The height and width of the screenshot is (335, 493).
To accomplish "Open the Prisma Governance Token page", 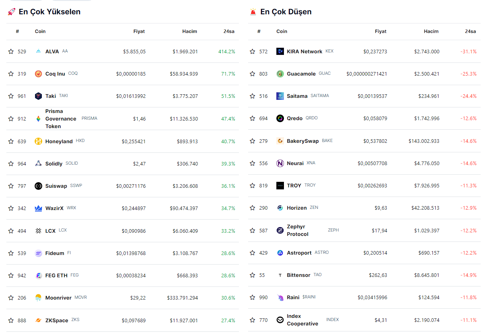I will click(61, 119).
